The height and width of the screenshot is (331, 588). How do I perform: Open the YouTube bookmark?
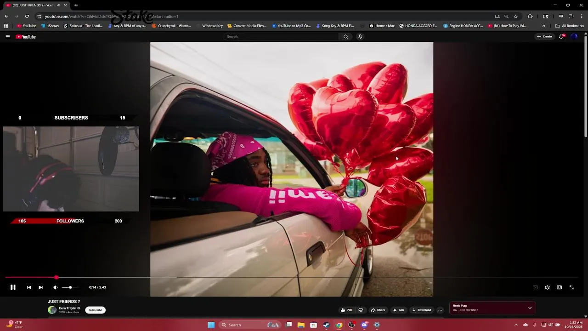[x=27, y=26]
